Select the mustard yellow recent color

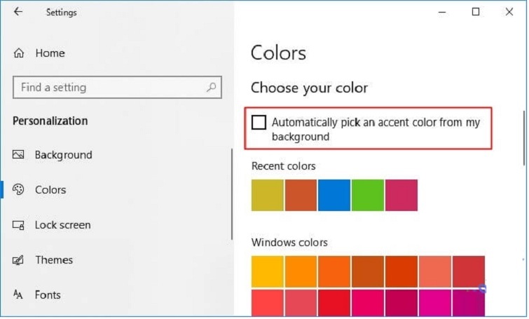point(268,195)
